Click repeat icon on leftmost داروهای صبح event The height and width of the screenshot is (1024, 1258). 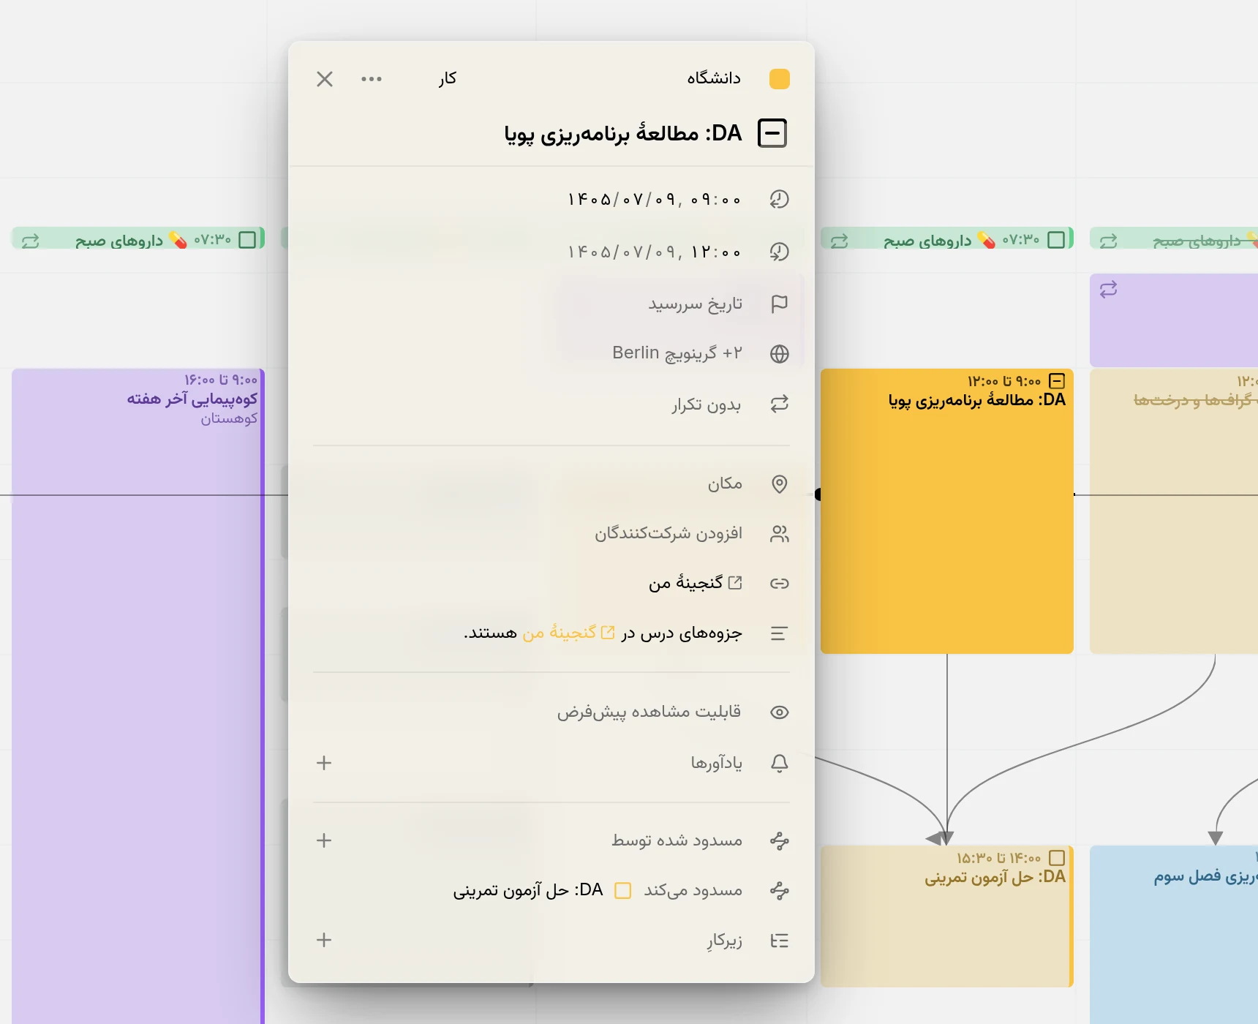pyautogui.click(x=31, y=241)
